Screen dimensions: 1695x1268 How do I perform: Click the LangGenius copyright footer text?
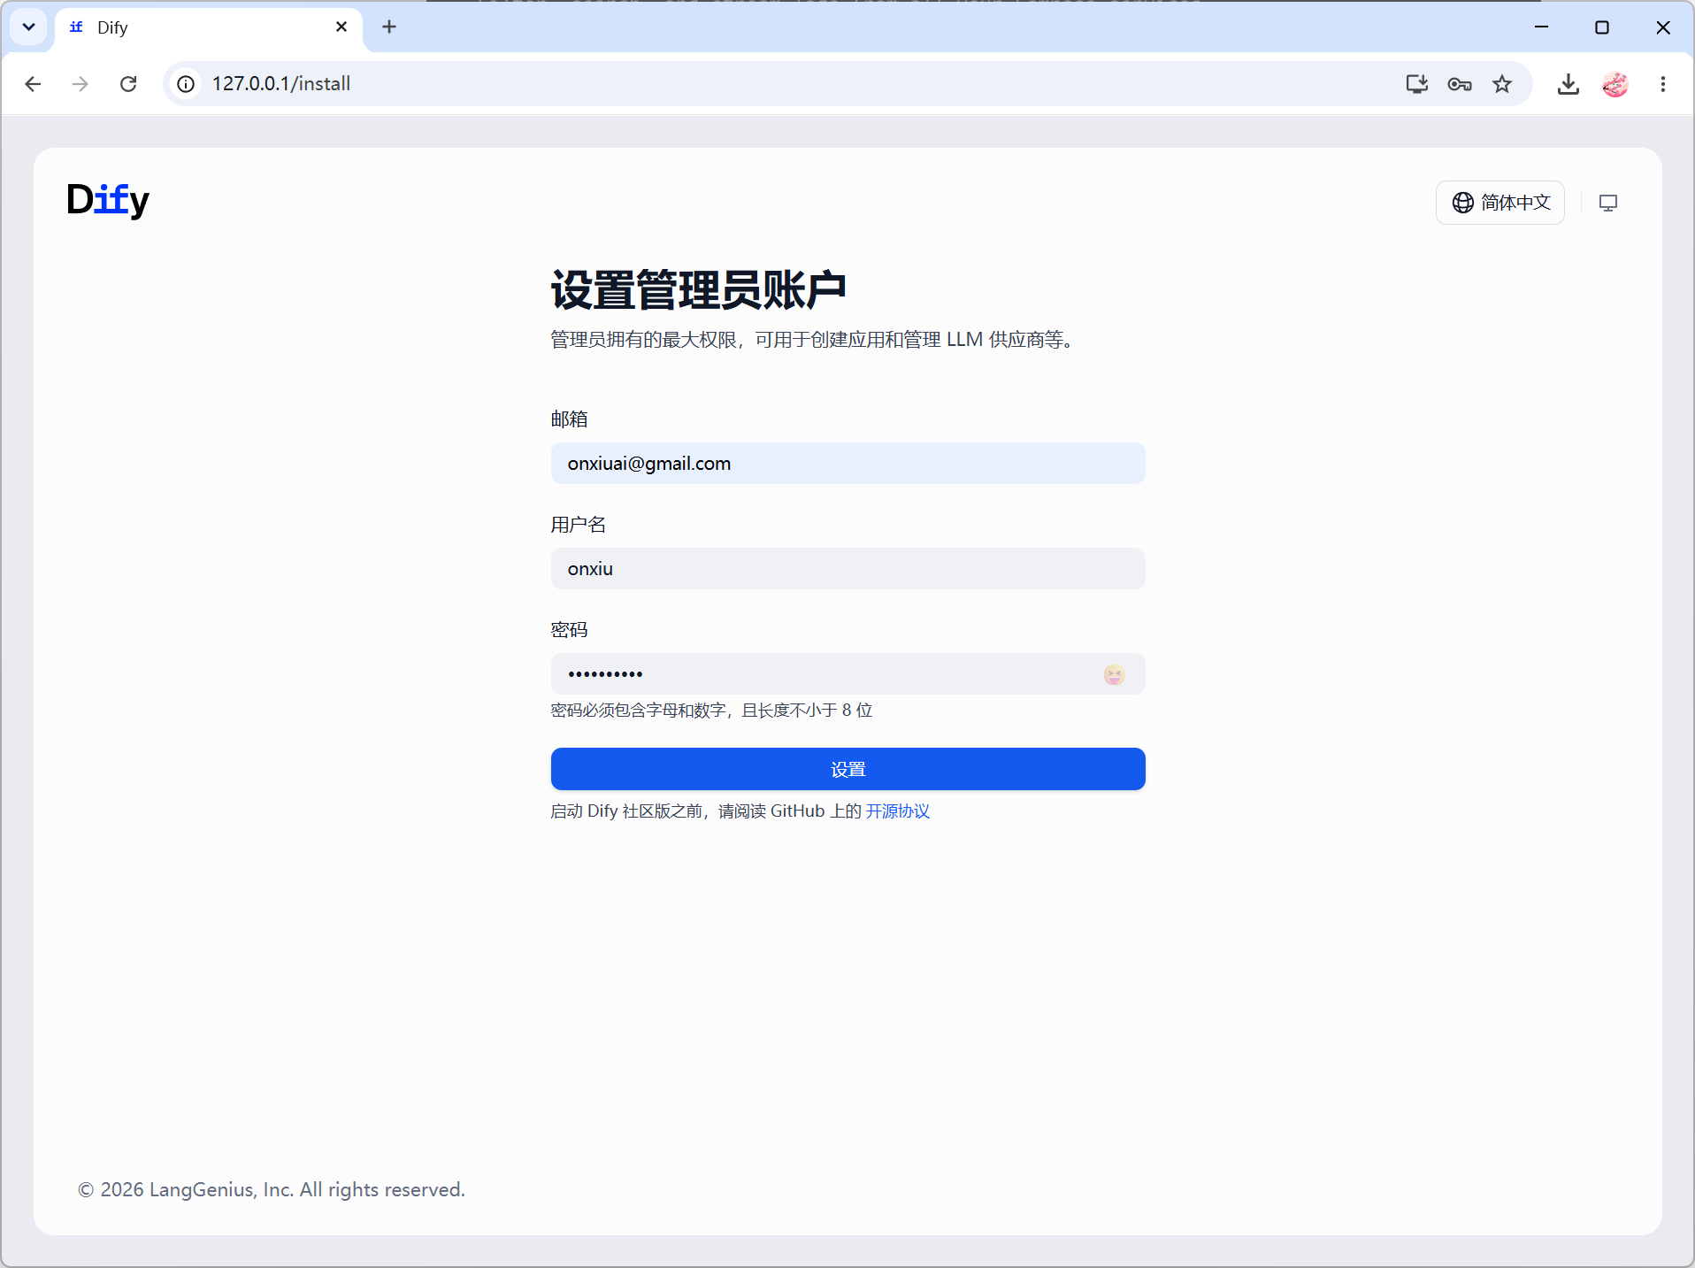tap(272, 1190)
